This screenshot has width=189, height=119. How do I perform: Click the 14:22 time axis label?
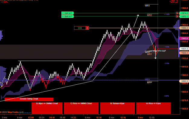pos(73,117)
